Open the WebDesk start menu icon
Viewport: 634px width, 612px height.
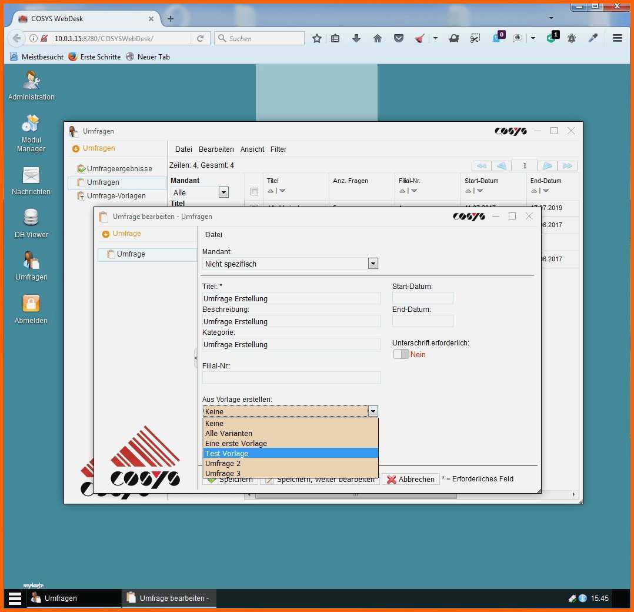15,598
